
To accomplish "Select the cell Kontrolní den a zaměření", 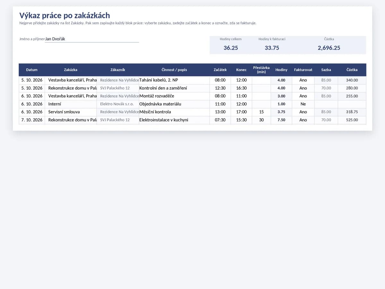I will pos(174,88).
